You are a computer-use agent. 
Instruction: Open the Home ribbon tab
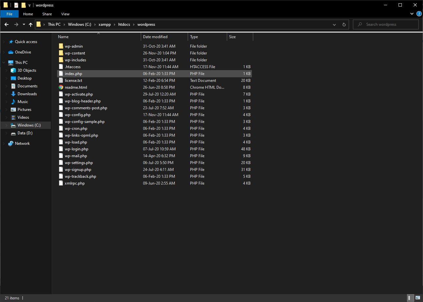pyautogui.click(x=28, y=14)
